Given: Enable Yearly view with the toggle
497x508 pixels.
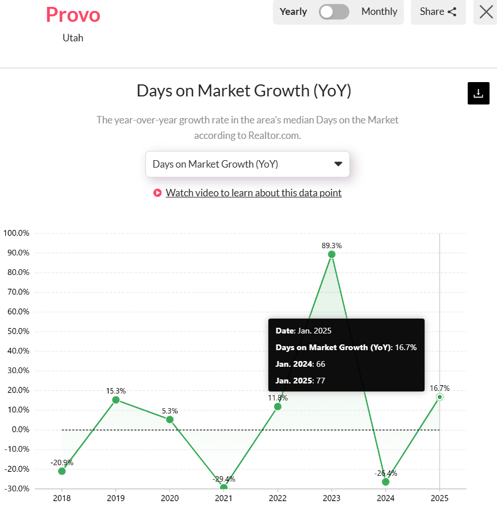Looking at the screenshot, I should point(293,11).
